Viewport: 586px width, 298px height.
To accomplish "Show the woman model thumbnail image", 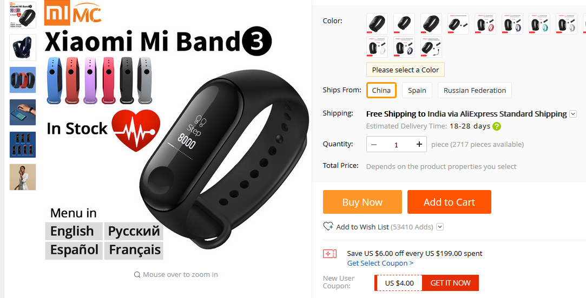I will [23, 177].
